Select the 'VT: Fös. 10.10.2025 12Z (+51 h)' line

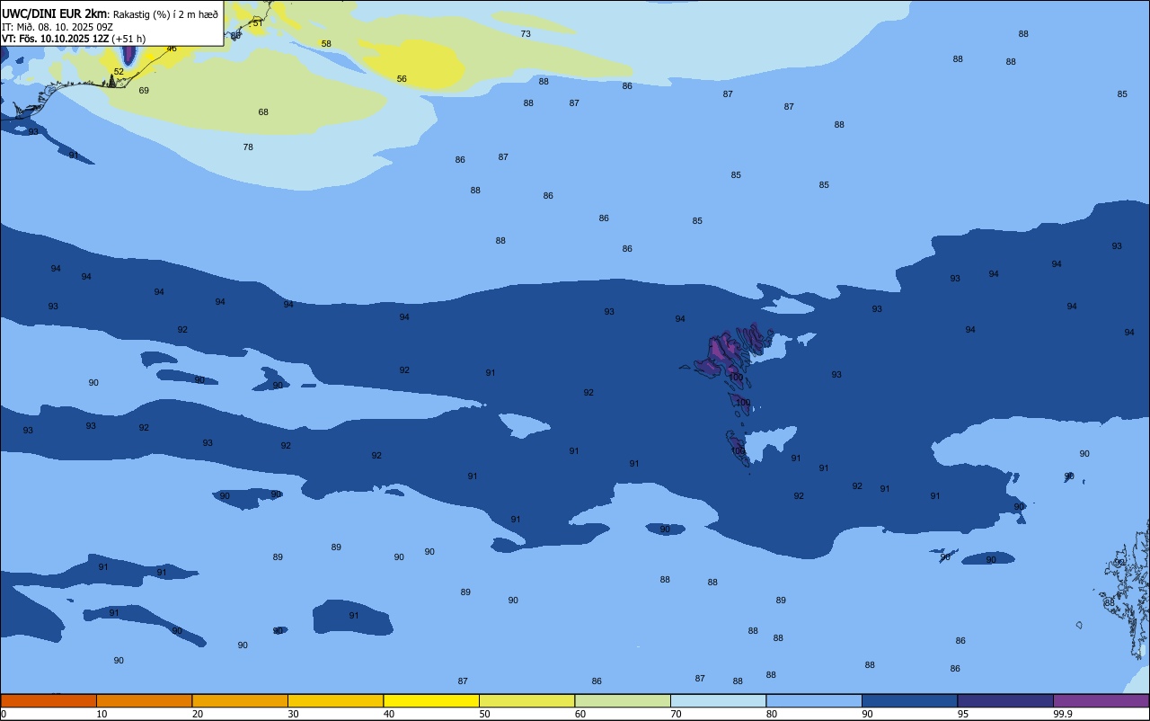click(x=74, y=39)
